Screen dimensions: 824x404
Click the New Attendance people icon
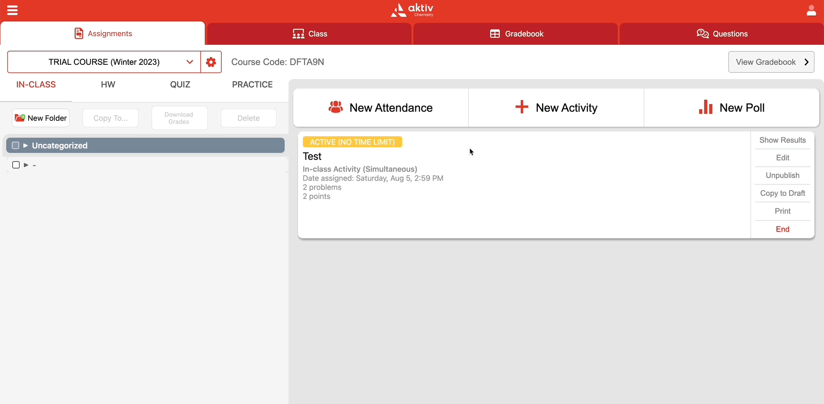[336, 107]
